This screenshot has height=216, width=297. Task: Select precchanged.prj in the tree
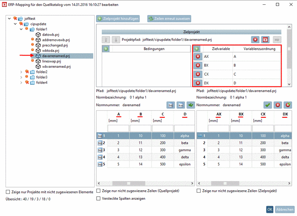click(x=55, y=45)
